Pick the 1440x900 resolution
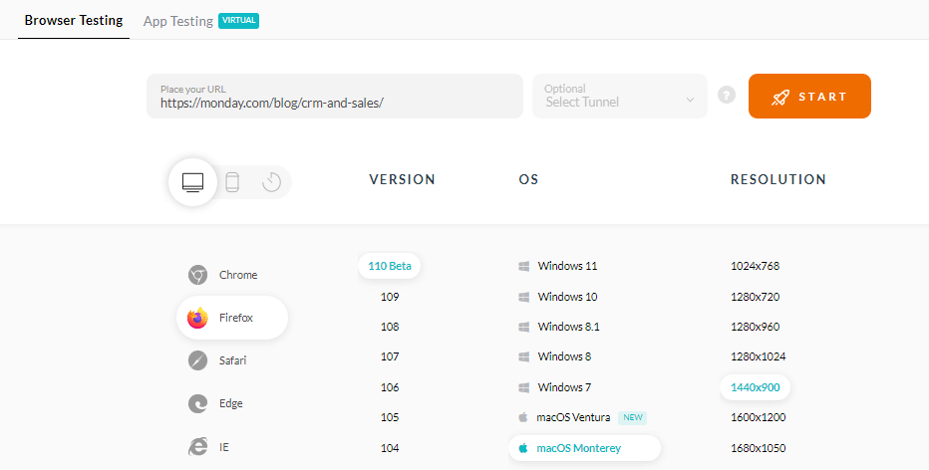This screenshot has height=470, width=929. coord(755,387)
